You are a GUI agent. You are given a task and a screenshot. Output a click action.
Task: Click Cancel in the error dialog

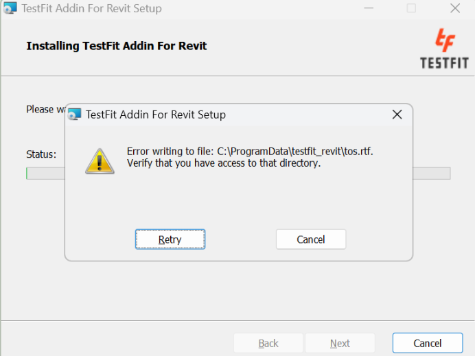point(311,239)
